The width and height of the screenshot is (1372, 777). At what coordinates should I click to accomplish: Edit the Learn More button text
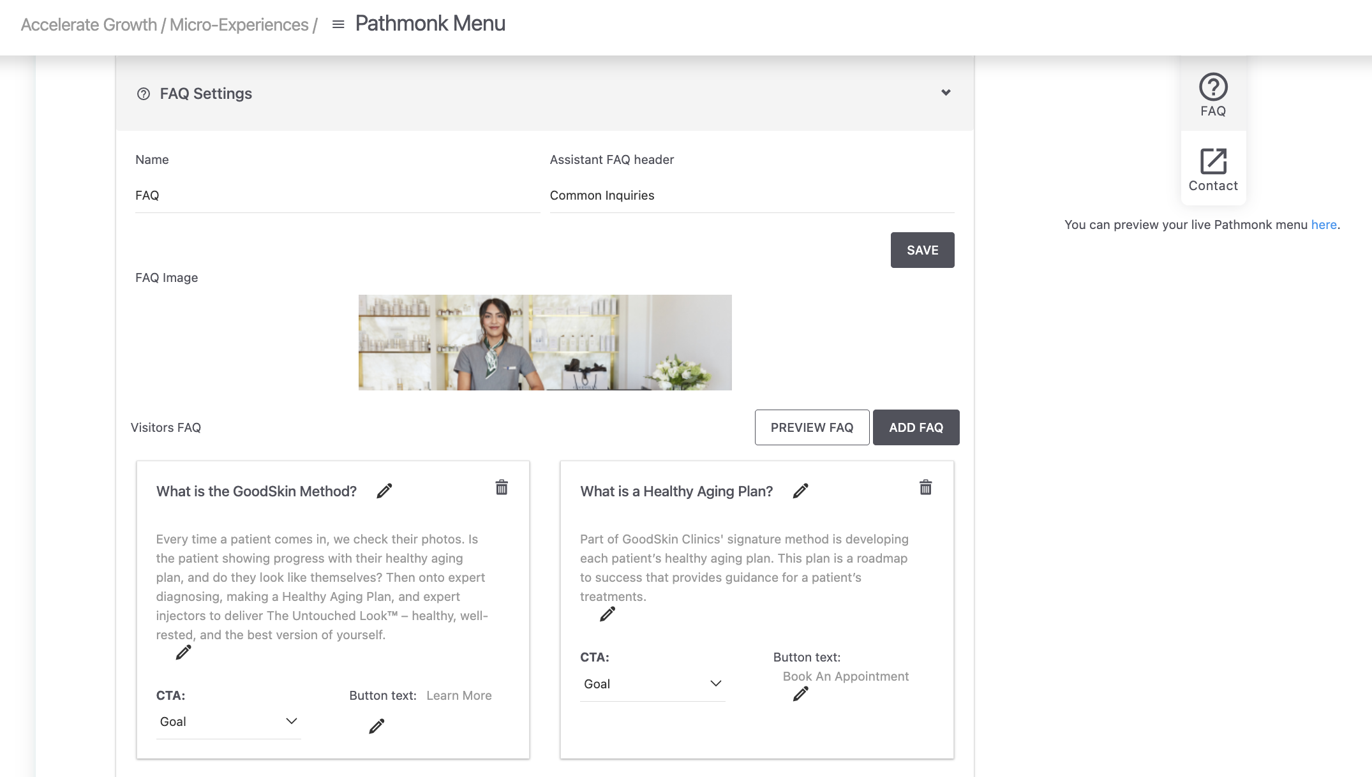click(x=377, y=726)
